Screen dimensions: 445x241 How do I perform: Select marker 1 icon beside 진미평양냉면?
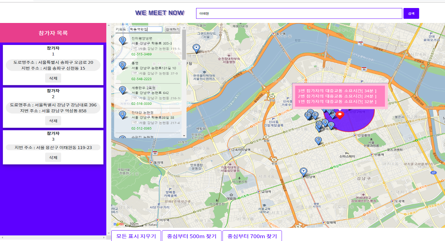(x=122, y=41)
